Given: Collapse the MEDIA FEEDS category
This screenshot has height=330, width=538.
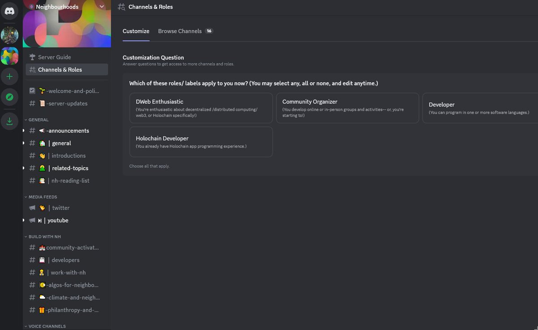Looking at the screenshot, I should pos(40,197).
